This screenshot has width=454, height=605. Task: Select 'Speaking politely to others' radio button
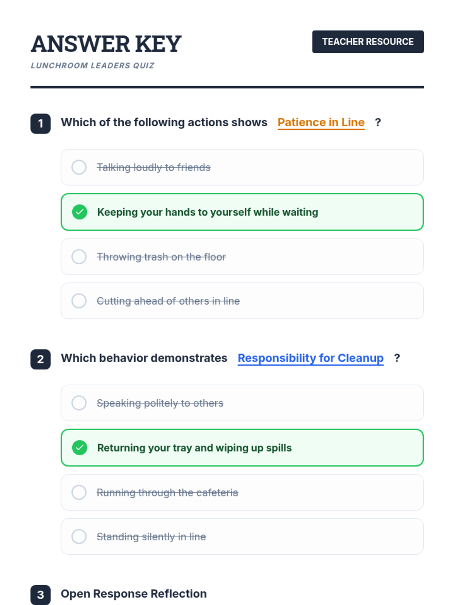(x=79, y=403)
